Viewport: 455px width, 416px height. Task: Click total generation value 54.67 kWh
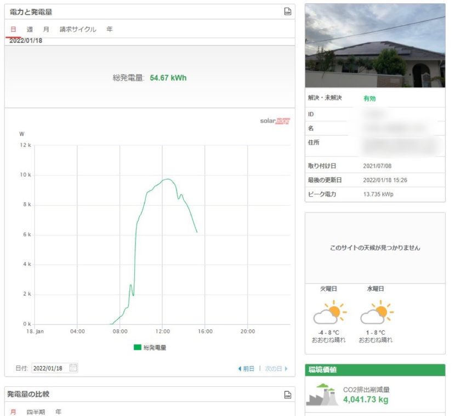click(168, 78)
